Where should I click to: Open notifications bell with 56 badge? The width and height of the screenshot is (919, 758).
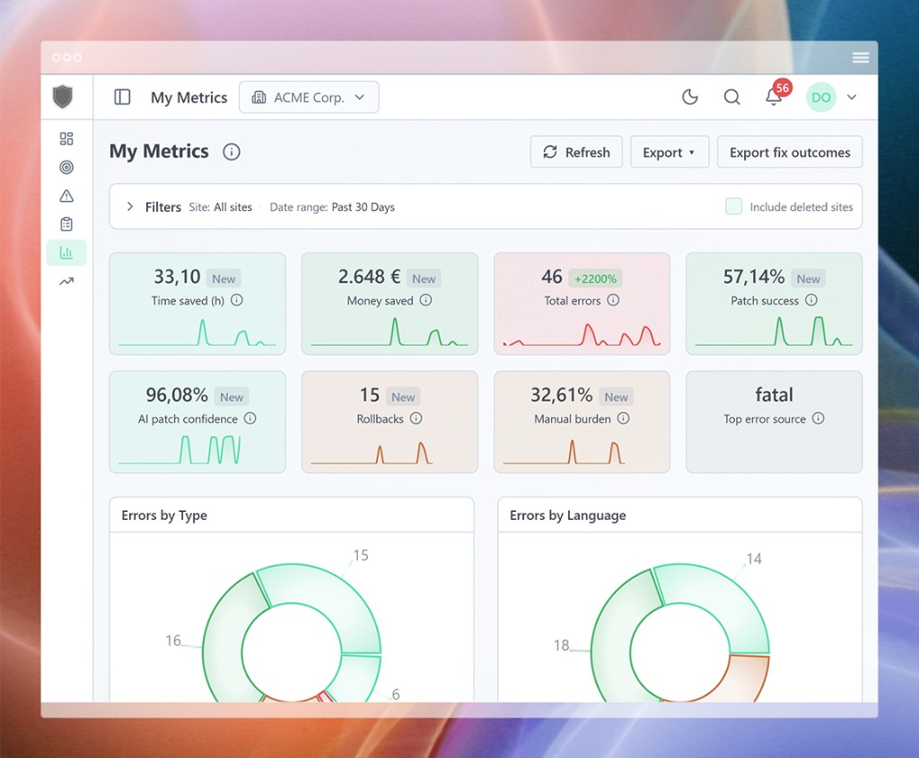775,94
